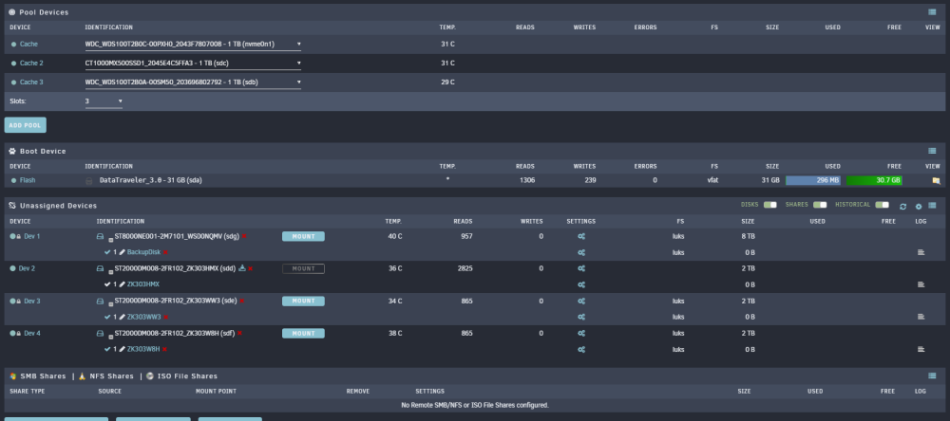Open settings gears for ZK303HMX (sdd) disk row
The width and height of the screenshot is (950, 421).
point(581,268)
